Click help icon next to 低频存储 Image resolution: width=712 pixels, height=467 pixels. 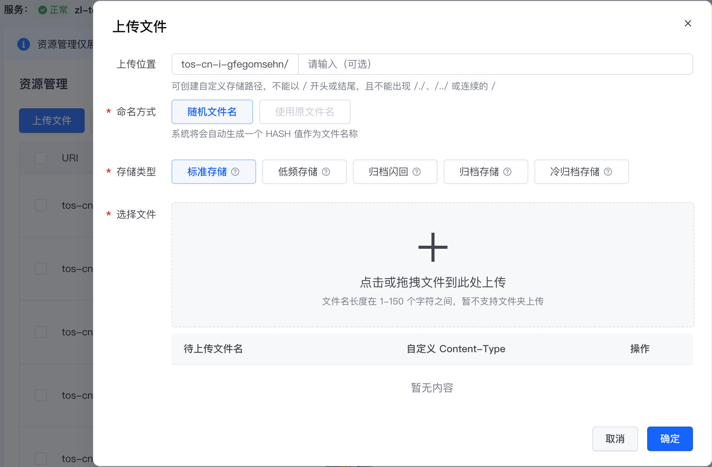(326, 172)
